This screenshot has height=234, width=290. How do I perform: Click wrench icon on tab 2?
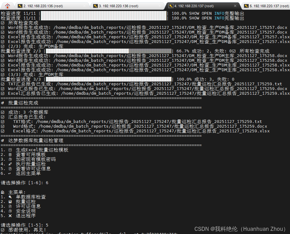pos(20,6)
